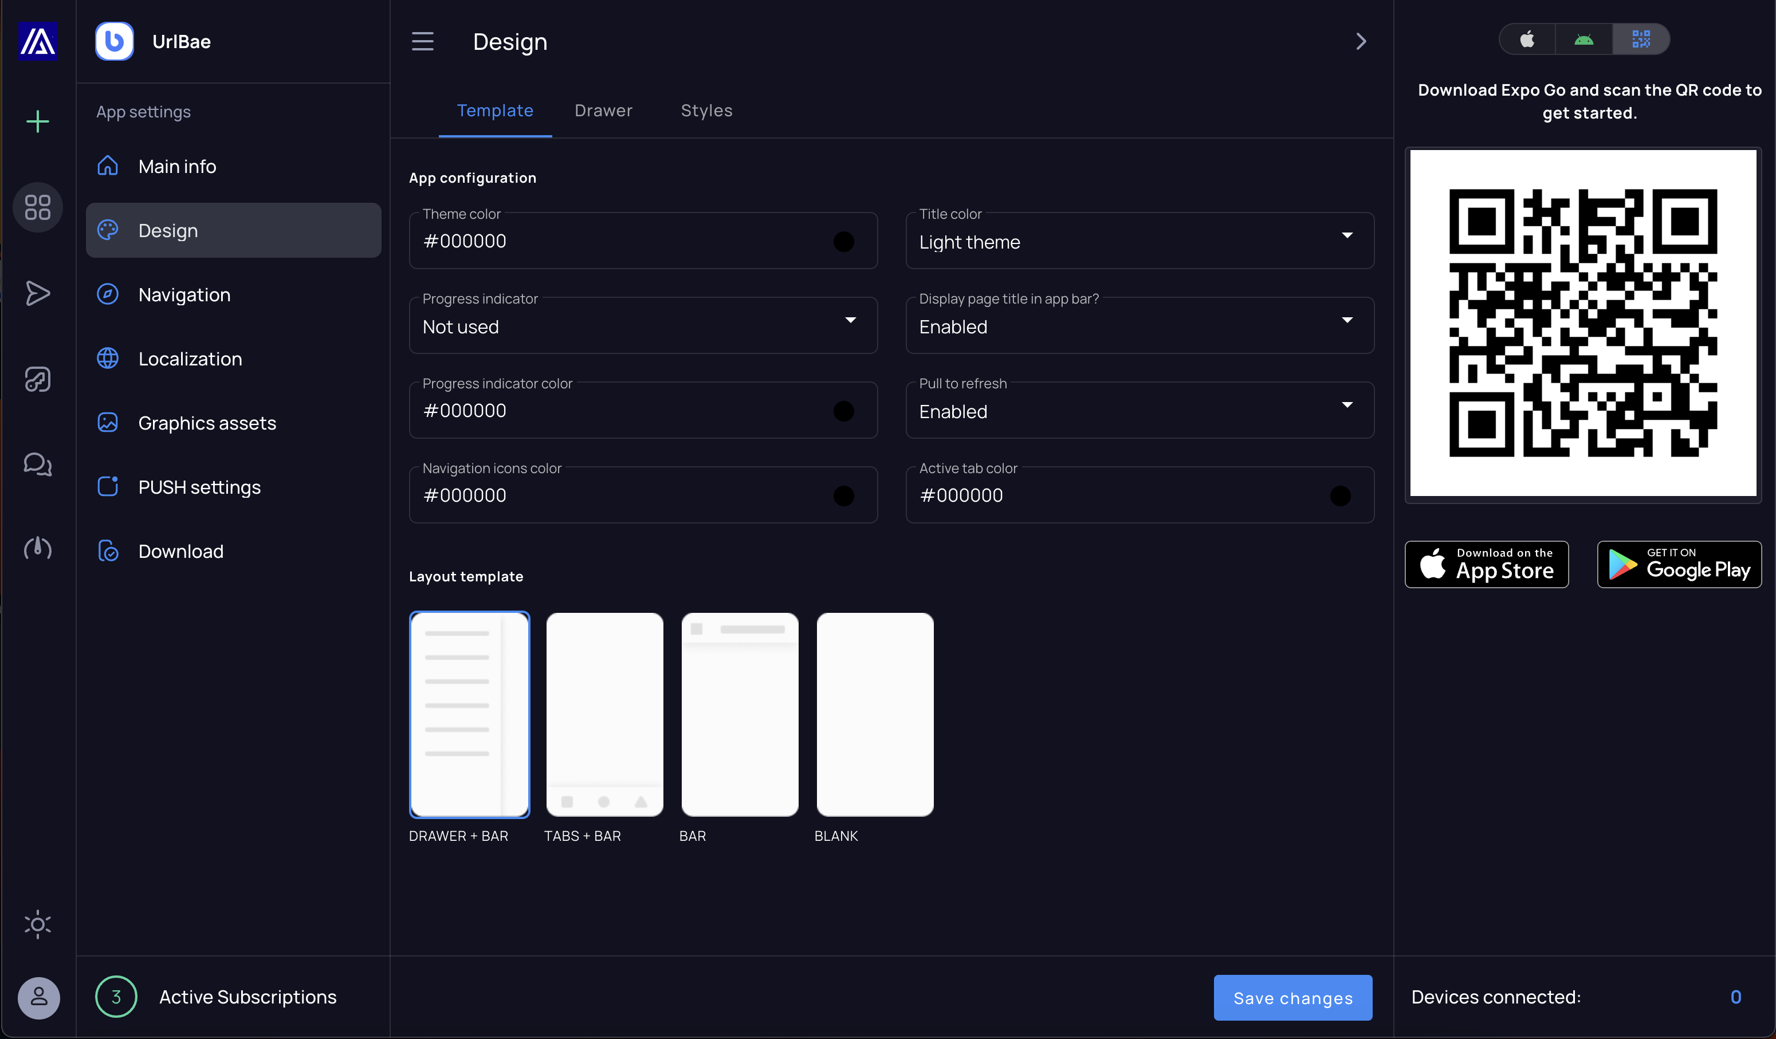Click the Get it on Google Play badge
The height and width of the screenshot is (1039, 1776).
(1679, 564)
